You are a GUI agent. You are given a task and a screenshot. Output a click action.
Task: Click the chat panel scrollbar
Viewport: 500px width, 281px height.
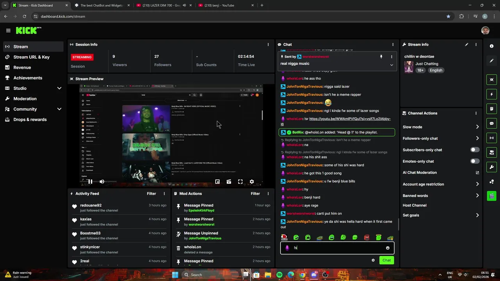(398, 224)
